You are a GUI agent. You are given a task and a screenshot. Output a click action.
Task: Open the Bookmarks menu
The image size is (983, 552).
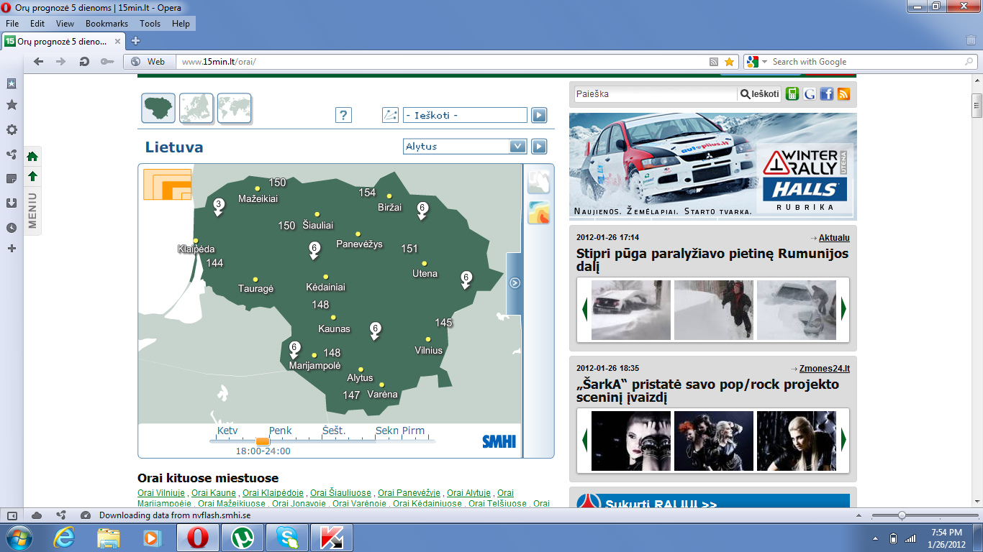[x=107, y=24]
